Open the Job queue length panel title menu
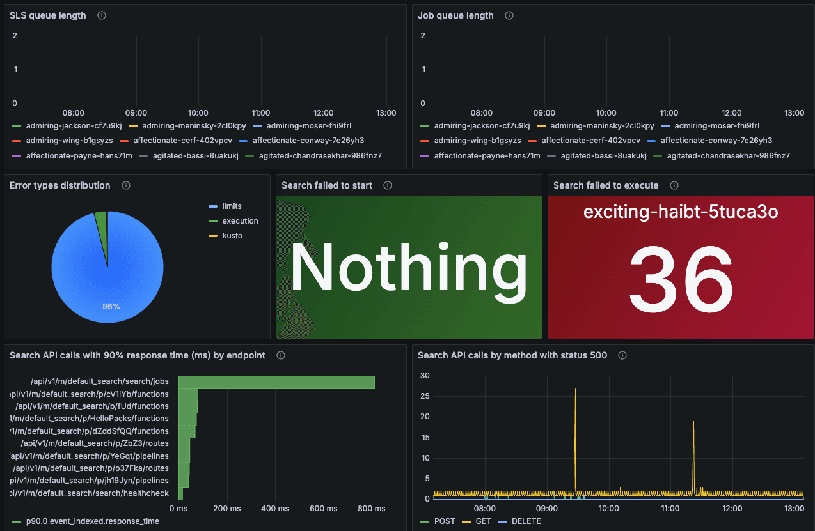The width and height of the screenshot is (815, 531). (x=455, y=15)
